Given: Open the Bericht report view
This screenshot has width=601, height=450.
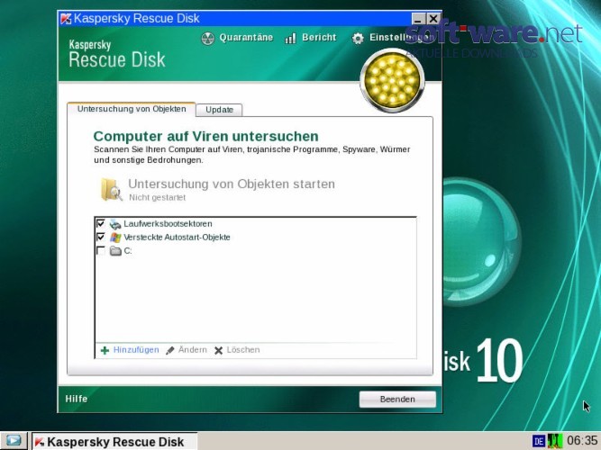Looking at the screenshot, I should tap(319, 38).
